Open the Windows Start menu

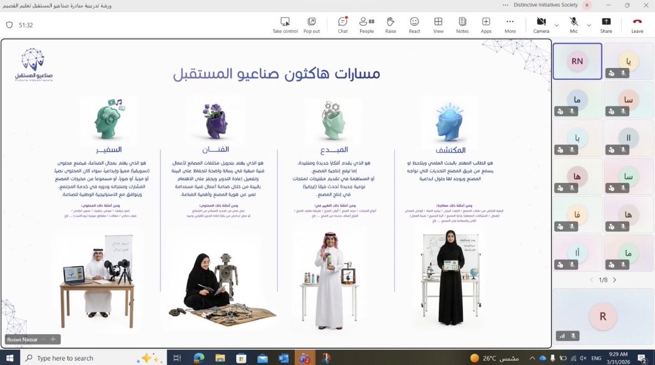(x=11, y=358)
